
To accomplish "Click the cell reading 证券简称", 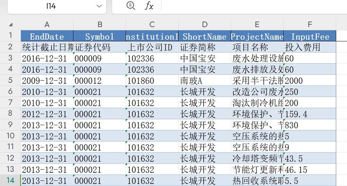I will click(x=205, y=47).
